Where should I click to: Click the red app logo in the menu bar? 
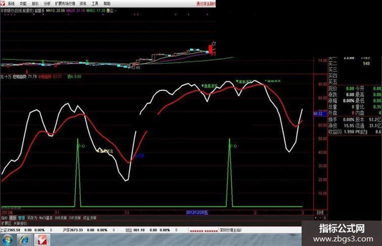coord(2,3)
